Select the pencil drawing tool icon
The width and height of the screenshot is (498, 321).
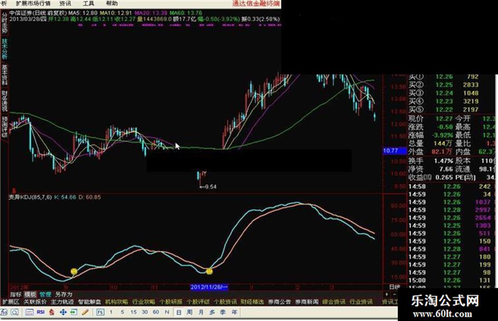pyautogui.click(x=85, y=312)
